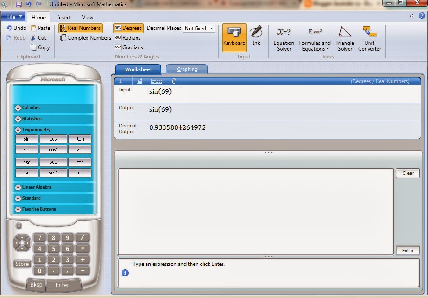The image size is (428, 298).
Task: Click the 7 key on the keypad
Action: coord(40,237)
